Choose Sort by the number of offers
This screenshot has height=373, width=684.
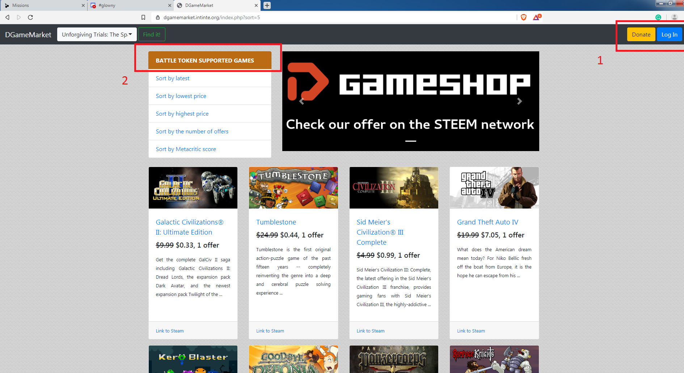pyautogui.click(x=192, y=131)
